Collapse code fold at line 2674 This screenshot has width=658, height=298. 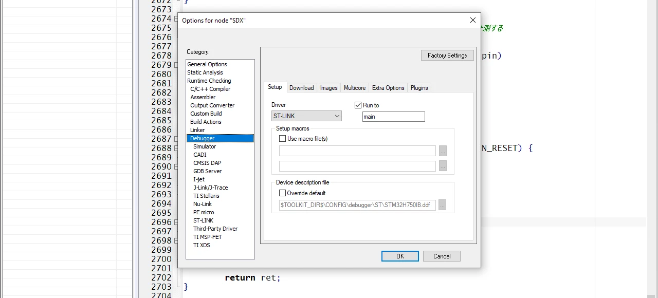click(176, 18)
